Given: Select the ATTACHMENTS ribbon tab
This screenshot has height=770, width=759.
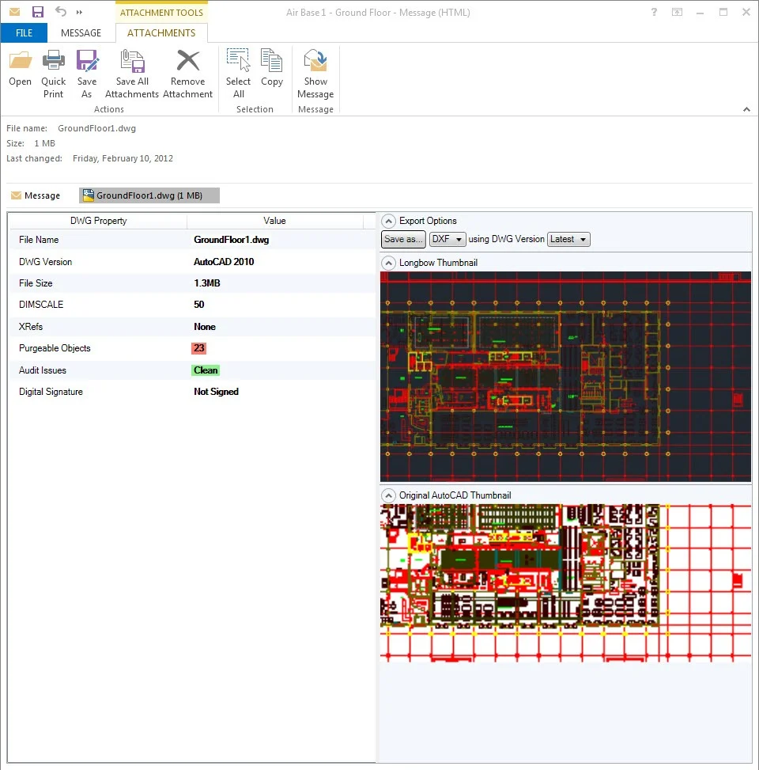Looking at the screenshot, I should pos(161,33).
